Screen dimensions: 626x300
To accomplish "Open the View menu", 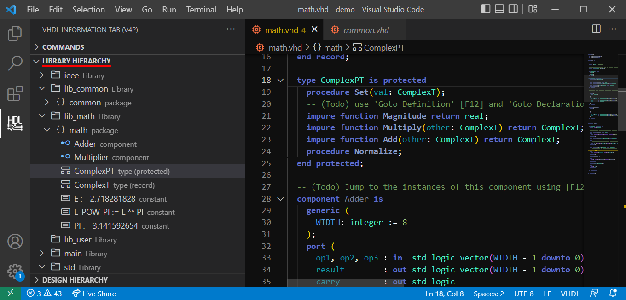I will coord(123,9).
